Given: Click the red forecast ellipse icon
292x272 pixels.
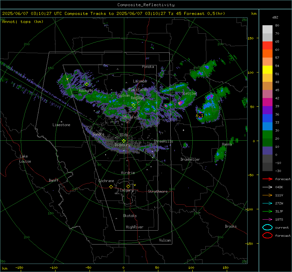Looking at the screenshot, I should [267, 235].
